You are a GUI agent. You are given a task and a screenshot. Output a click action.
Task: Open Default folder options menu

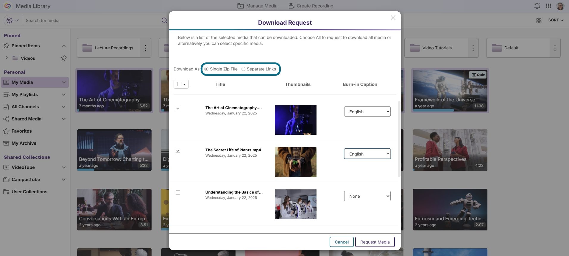555,48
